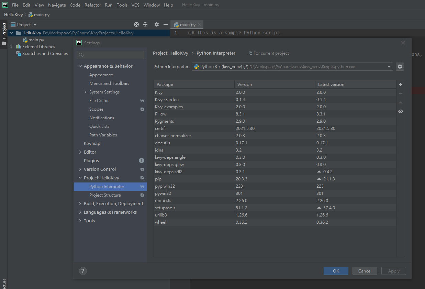This screenshot has height=289, width=425.
Task: Select Scopes settings page
Action: pyautogui.click(x=96, y=109)
